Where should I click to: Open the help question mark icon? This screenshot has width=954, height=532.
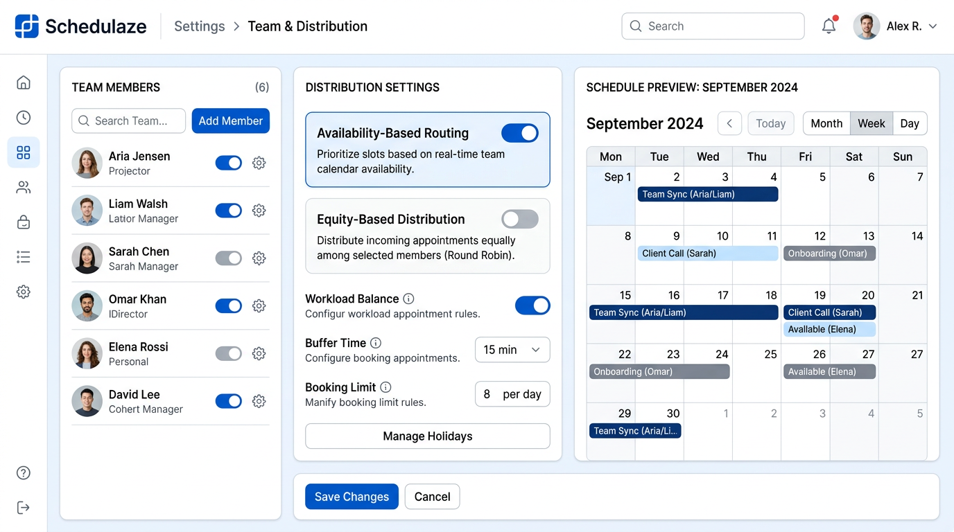click(24, 473)
